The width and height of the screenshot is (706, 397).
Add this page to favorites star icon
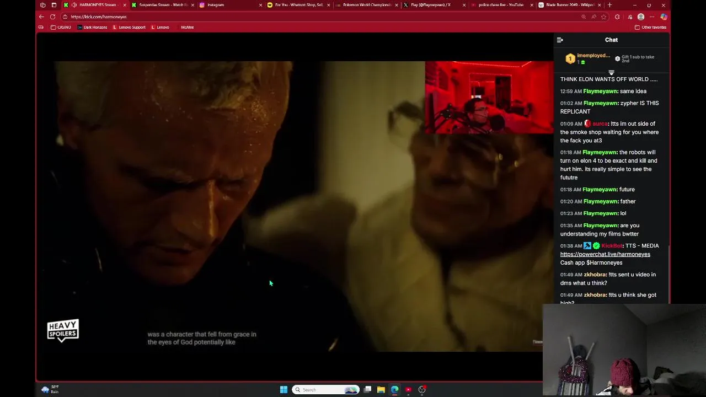click(603, 17)
